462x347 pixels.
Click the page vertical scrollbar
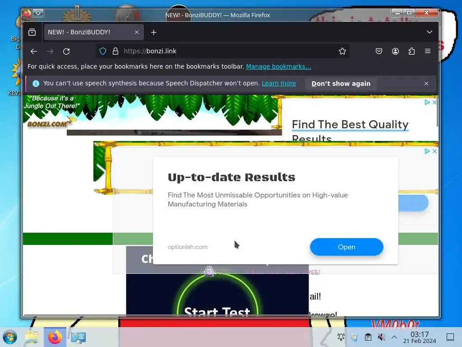tap(437, 112)
